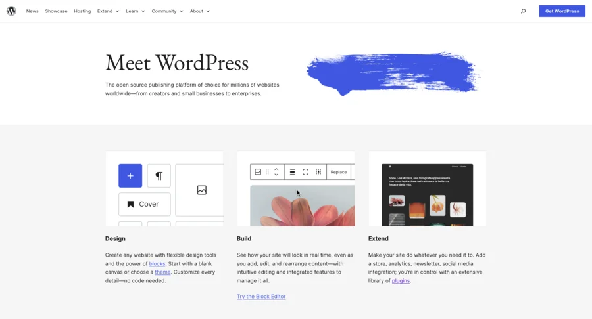Expand the About menu chevron
Viewport: 592px width, 319px height.
pos(208,11)
